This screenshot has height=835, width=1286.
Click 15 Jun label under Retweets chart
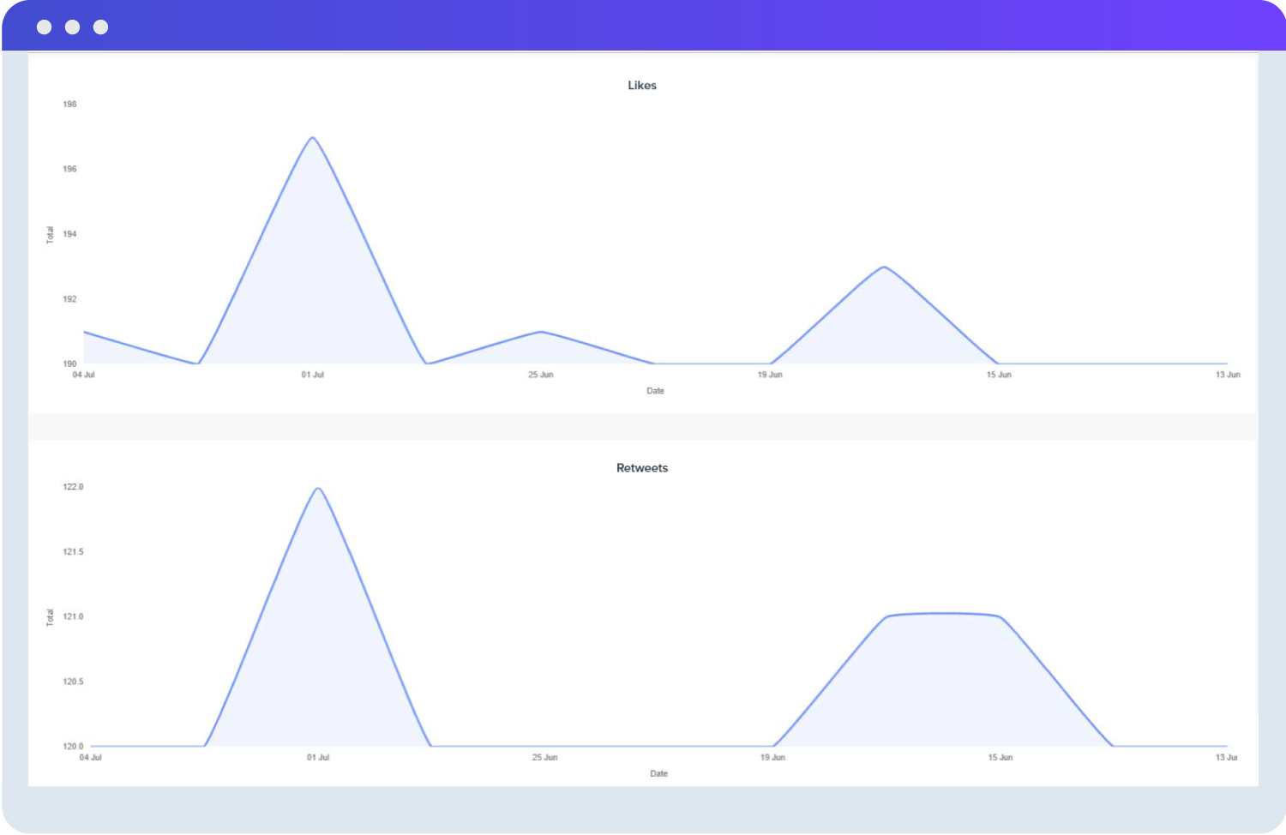tap(1001, 758)
